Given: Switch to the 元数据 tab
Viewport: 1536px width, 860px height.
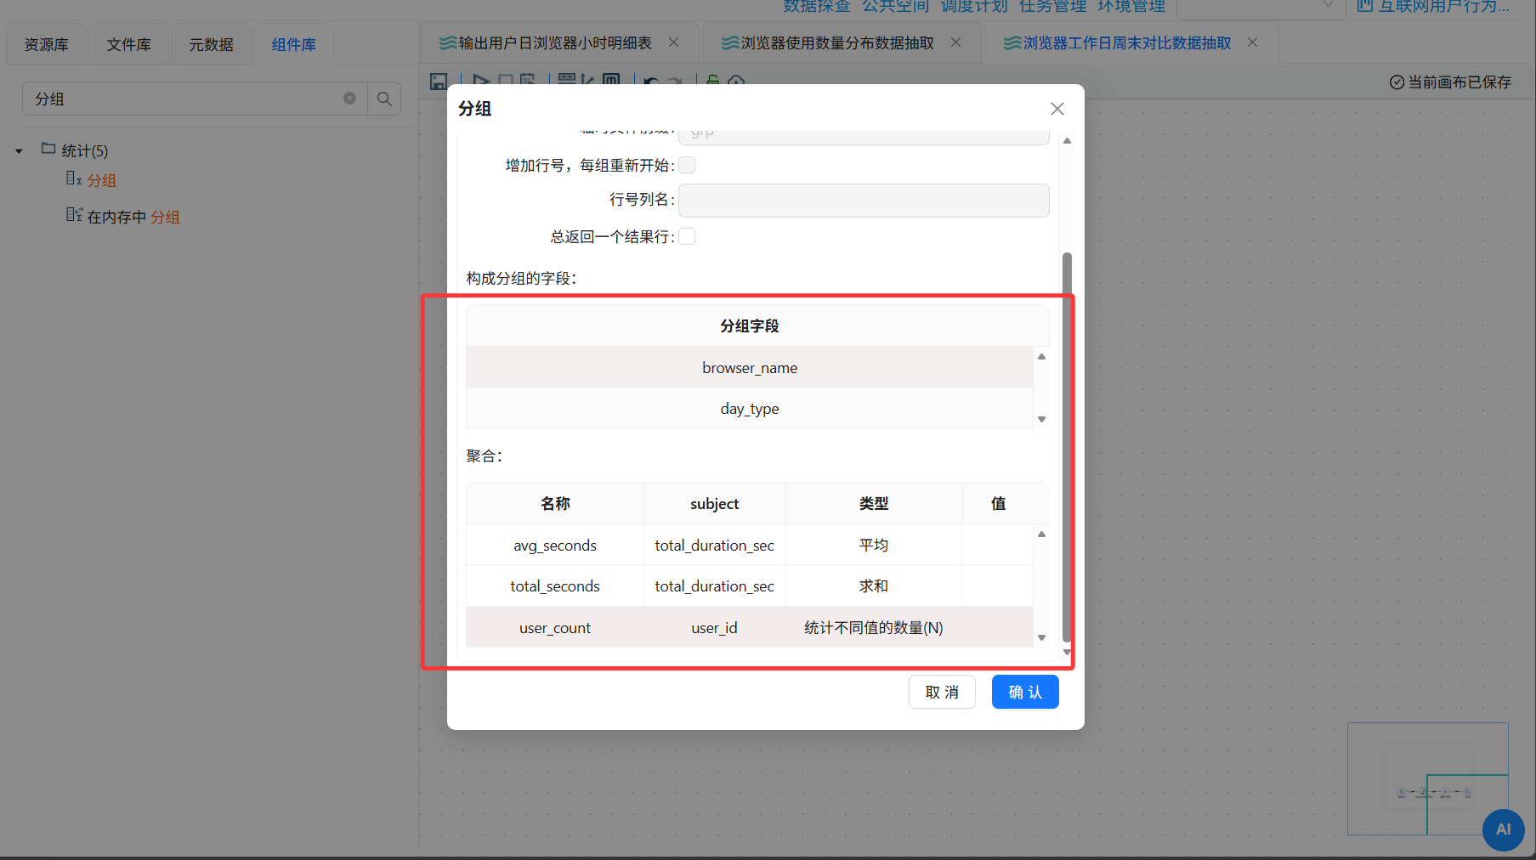Looking at the screenshot, I should click(x=212, y=44).
